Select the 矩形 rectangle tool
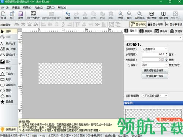This screenshot has width=183, height=137. [x=9, y=79]
